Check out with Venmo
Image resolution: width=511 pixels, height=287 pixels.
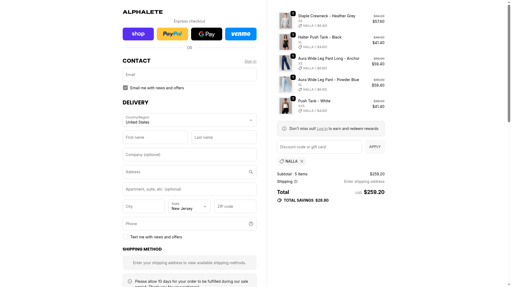point(241,34)
